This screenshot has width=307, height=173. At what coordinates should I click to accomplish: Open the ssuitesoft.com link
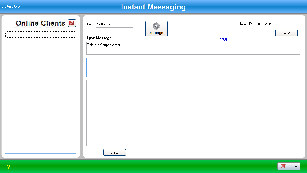[12, 6]
